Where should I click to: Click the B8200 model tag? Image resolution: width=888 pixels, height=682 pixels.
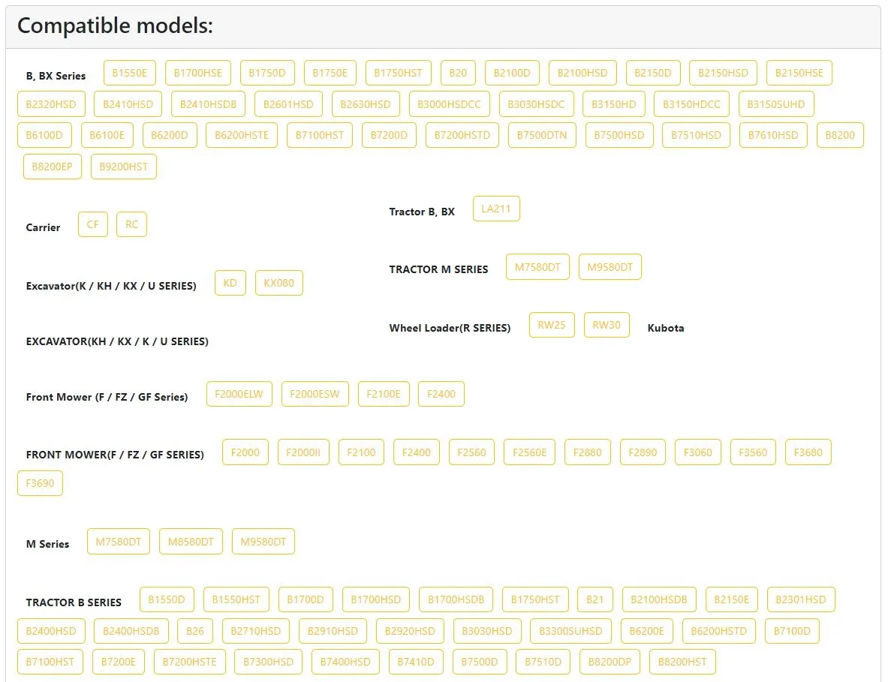tap(839, 135)
